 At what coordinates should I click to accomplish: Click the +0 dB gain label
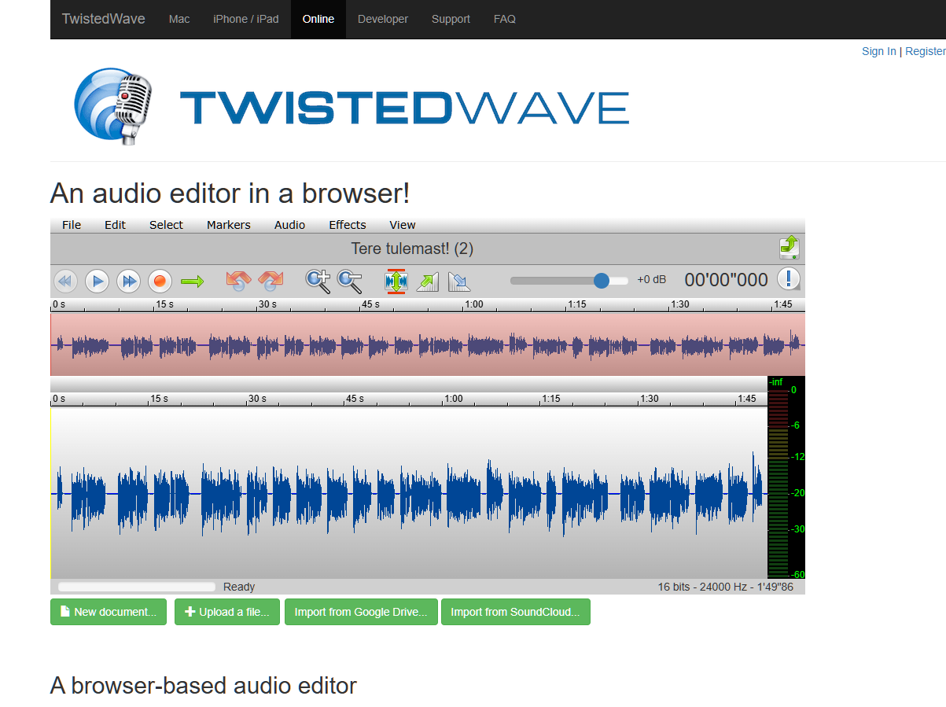(652, 280)
